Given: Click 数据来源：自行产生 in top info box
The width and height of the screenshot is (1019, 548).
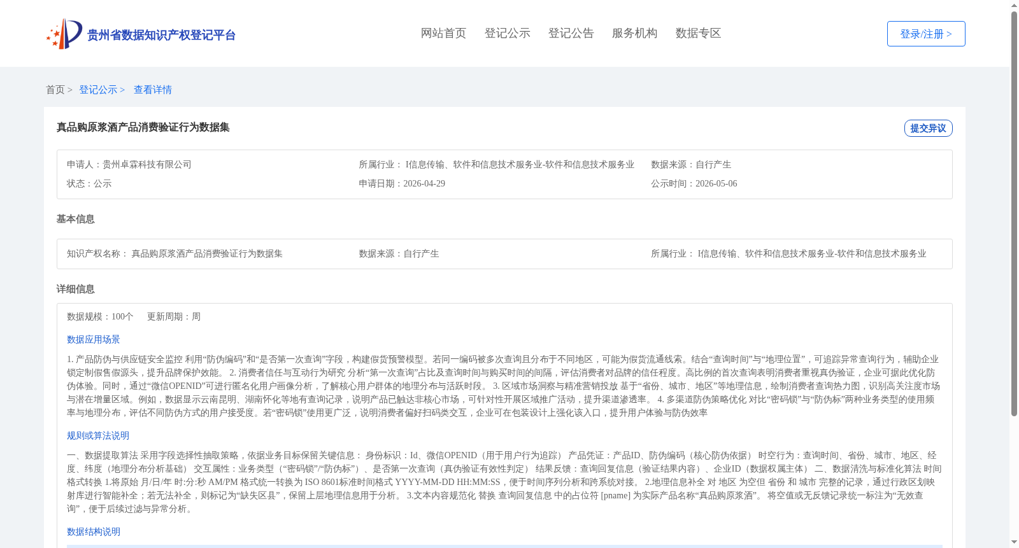Looking at the screenshot, I should (691, 164).
